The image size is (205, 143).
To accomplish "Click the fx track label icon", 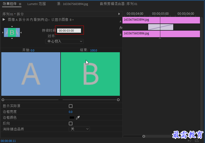I will pyautogui.click(x=121, y=27).
